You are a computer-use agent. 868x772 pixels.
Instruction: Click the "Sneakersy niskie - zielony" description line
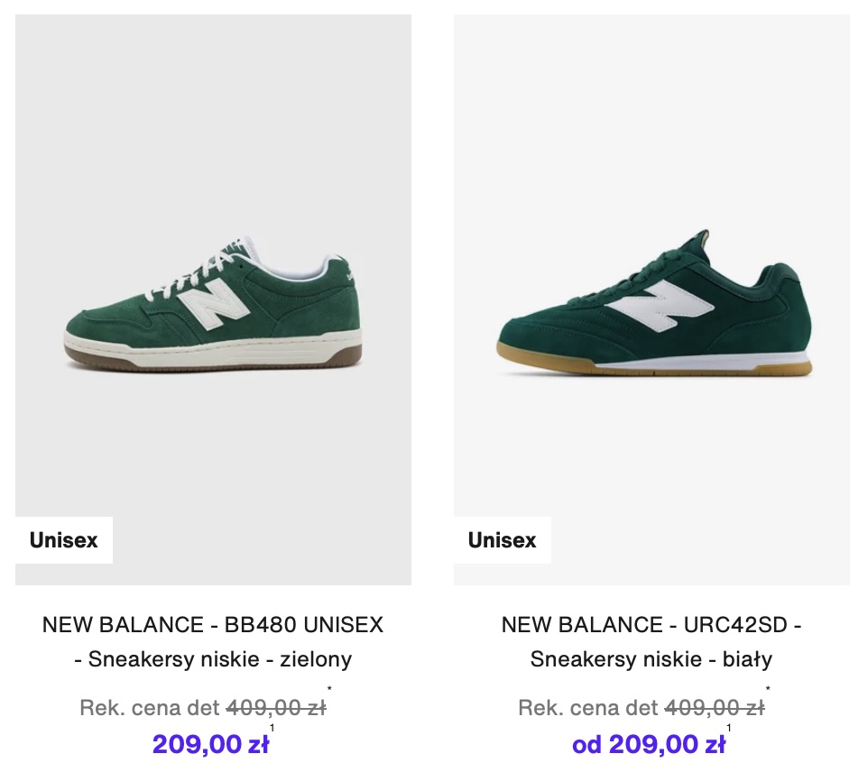tap(213, 659)
